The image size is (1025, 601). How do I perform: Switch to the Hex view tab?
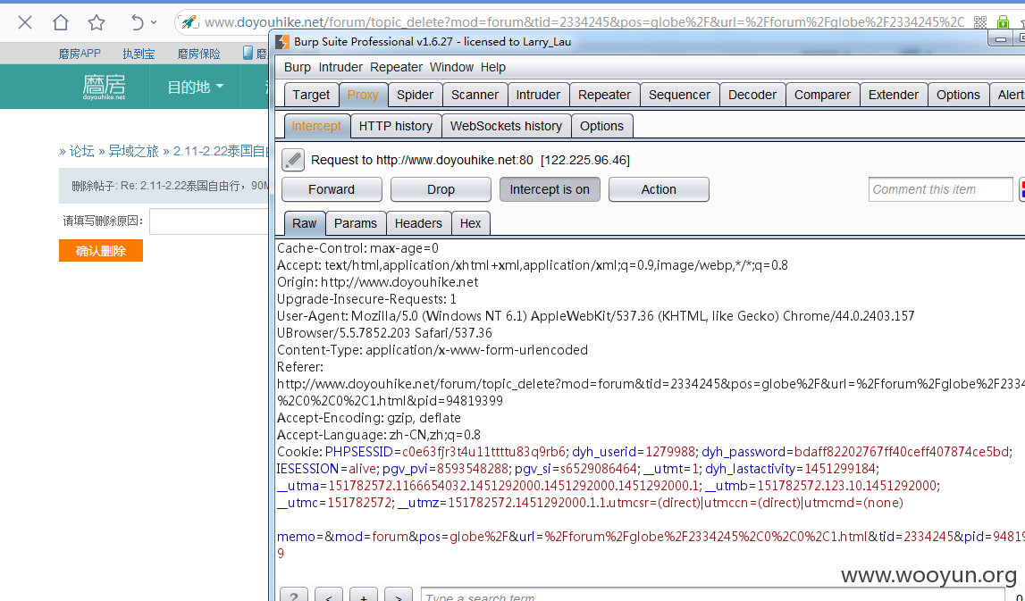tap(471, 223)
